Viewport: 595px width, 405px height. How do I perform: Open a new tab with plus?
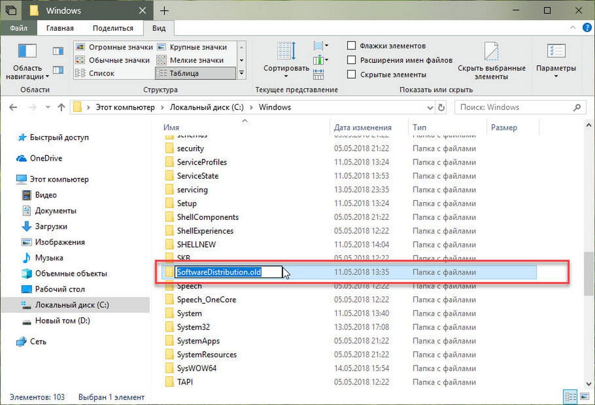pos(165,10)
